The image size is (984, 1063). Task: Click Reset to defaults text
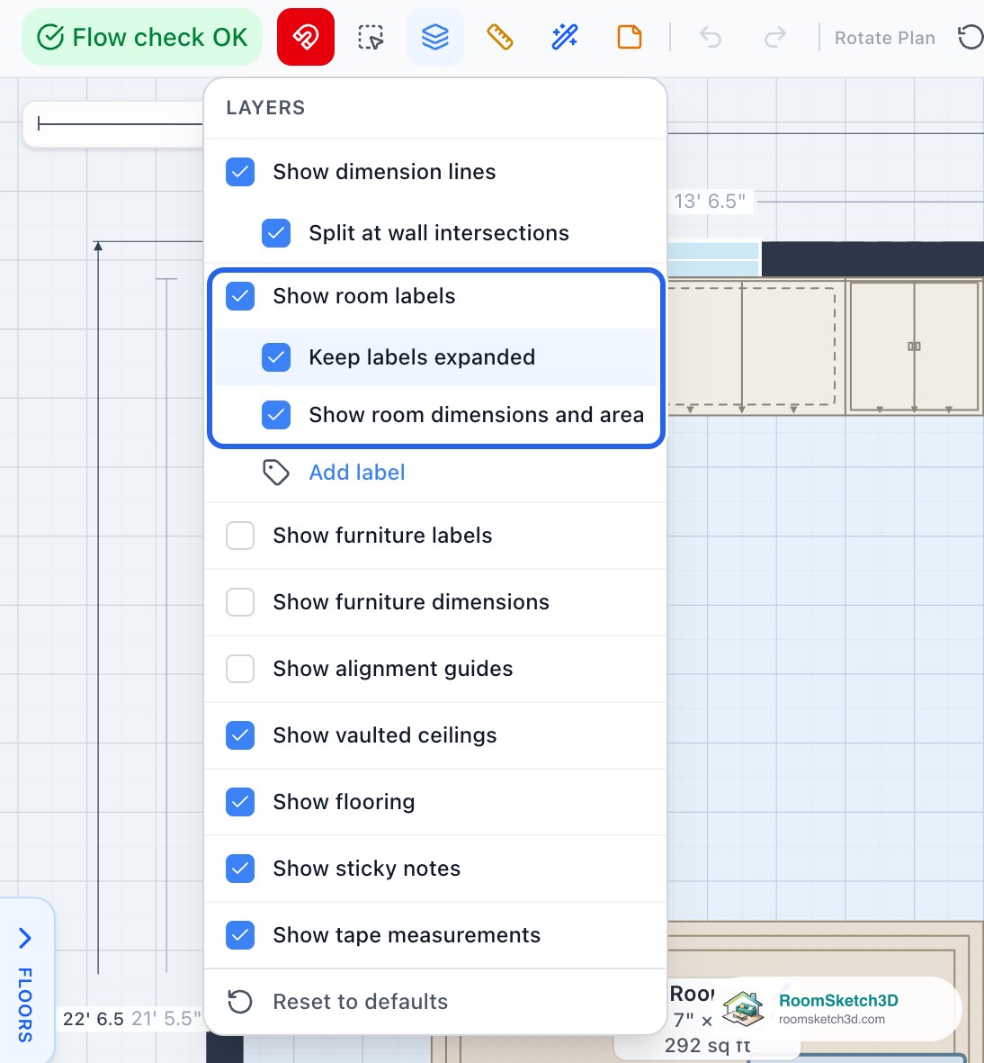coord(361,1001)
